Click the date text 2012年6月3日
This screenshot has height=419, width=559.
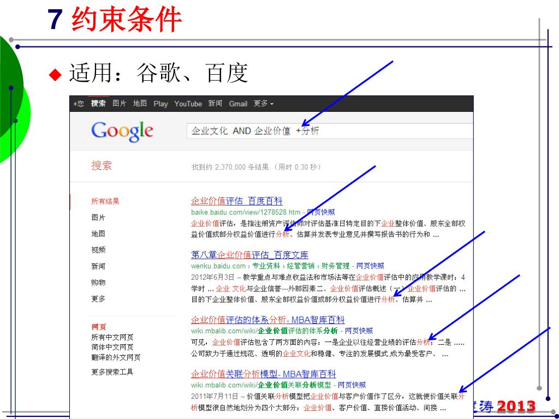coord(213,277)
